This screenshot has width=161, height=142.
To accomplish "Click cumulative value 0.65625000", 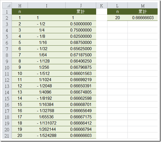I will 81,49.
